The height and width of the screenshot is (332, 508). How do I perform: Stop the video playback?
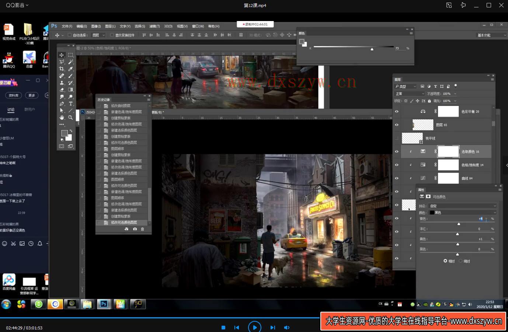coord(223,328)
